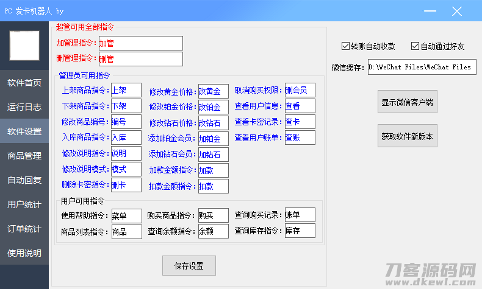Click the 修改说明模式 field

[126, 169]
